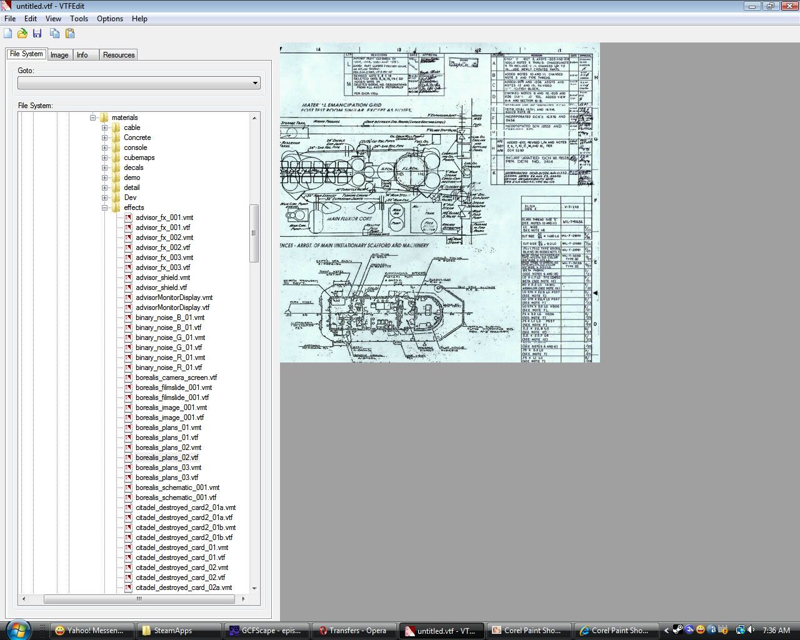Select borealis_schematic_001.vtf file
This screenshot has width=800, height=640.
coord(176,497)
